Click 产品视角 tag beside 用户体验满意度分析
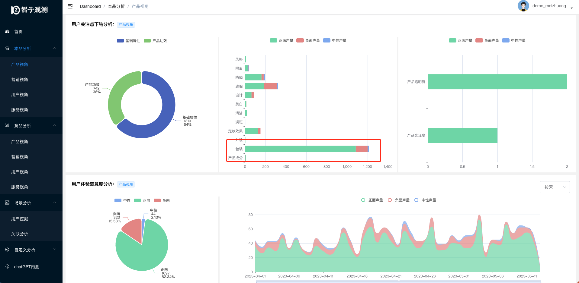This screenshot has height=283, width=579. click(126, 184)
